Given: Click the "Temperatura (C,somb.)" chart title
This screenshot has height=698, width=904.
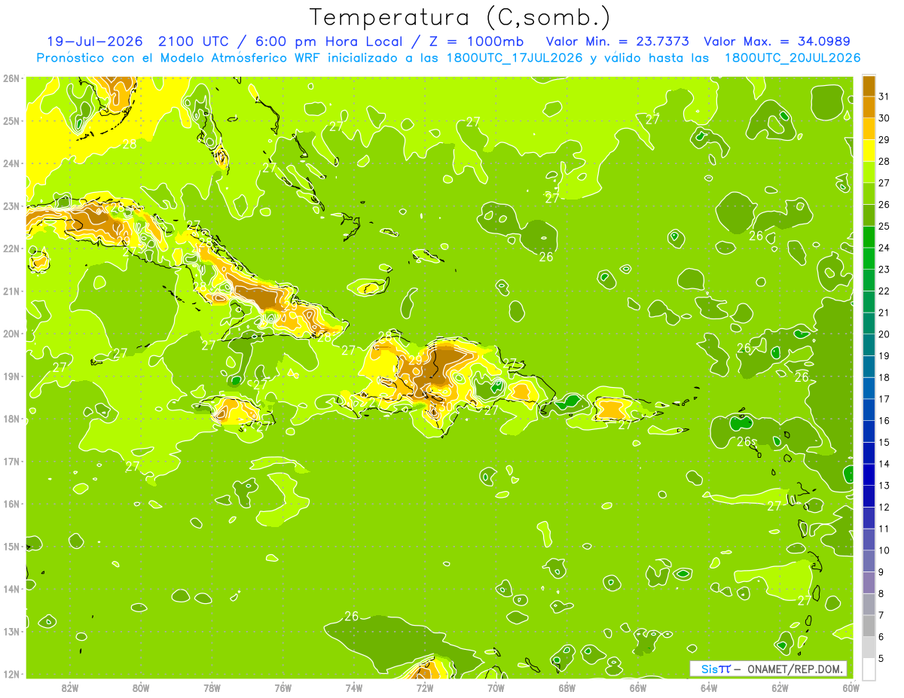Looking at the screenshot, I should coord(460,18).
